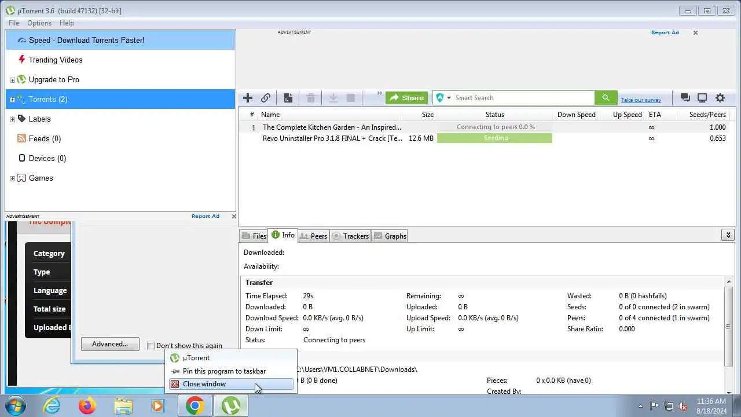This screenshot has height=417, width=741.
Task: Report the sidebar ad
Action: (206, 216)
